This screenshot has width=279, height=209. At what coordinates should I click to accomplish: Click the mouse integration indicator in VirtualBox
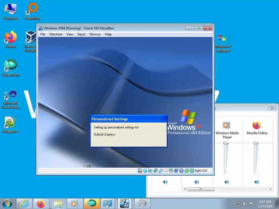(186, 171)
